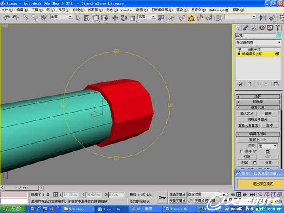Viewport: 284px width, 213px height.
Task: Toggle the Spinner Snap icon
Action: 209,18
